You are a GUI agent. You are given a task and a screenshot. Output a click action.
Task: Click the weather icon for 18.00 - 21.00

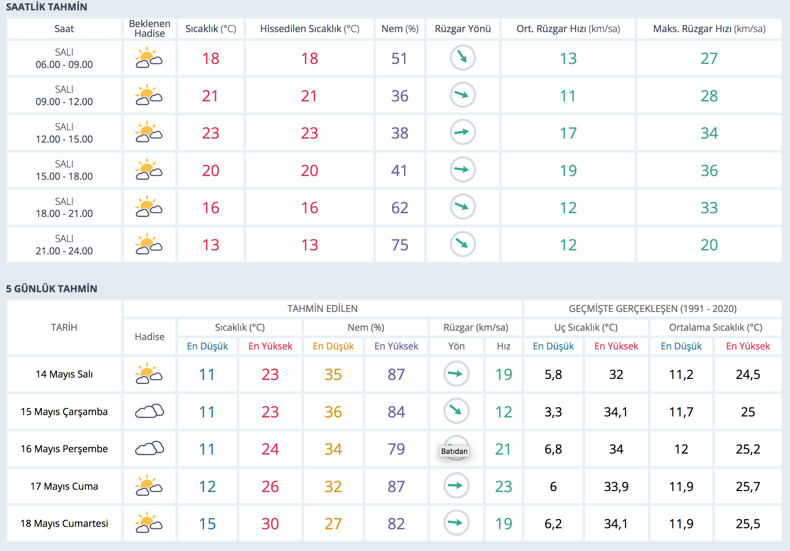pyautogui.click(x=149, y=207)
